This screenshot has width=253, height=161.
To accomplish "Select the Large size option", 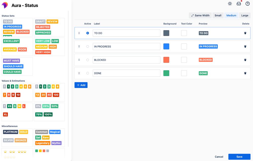I will [245, 15].
